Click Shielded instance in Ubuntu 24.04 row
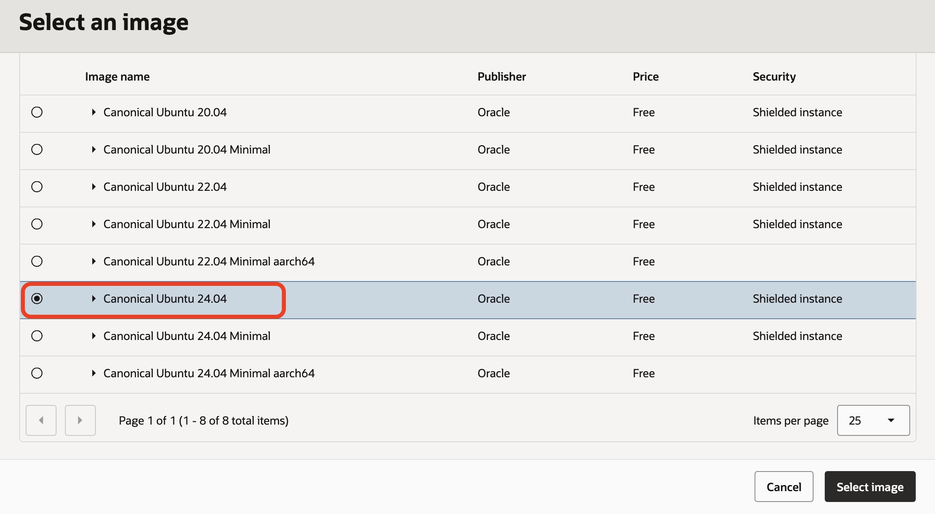 coord(797,299)
